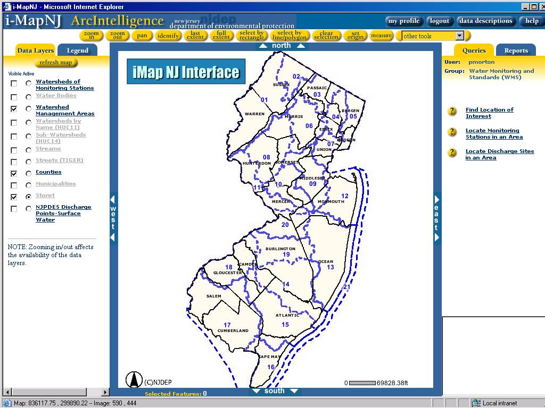
Task: Check Municipalities visibility box
Action: click(14, 185)
